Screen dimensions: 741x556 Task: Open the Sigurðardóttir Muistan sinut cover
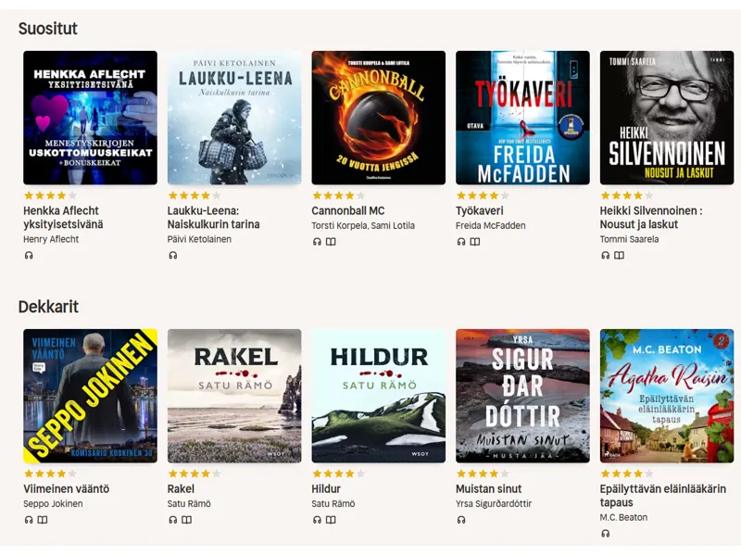[522, 396]
